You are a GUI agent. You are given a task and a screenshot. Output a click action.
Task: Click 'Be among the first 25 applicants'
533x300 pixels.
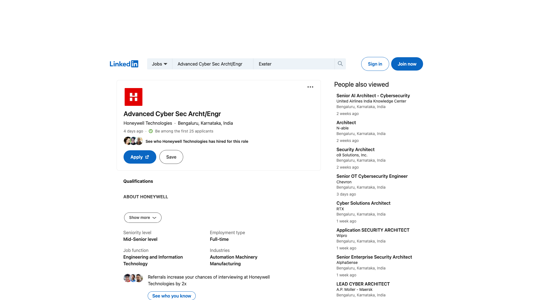(x=184, y=131)
